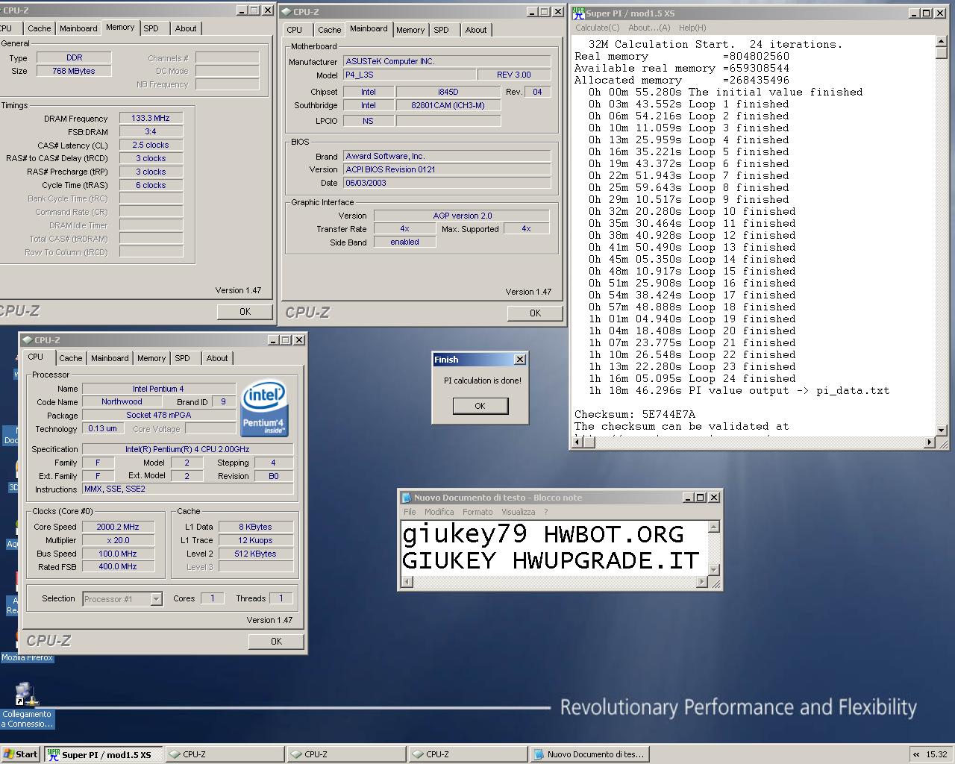Confirm OK in the Finish dialog
955x764 pixels.
click(x=480, y=406)
